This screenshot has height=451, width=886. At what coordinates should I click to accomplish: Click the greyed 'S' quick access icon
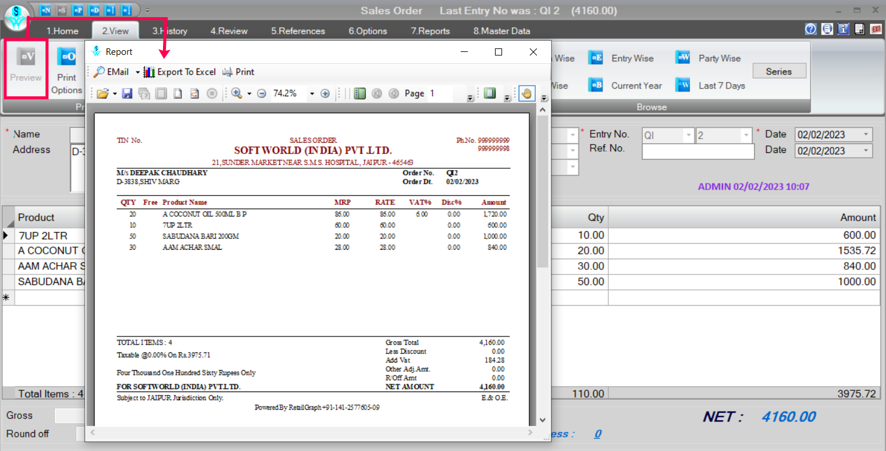pos(61,10)
